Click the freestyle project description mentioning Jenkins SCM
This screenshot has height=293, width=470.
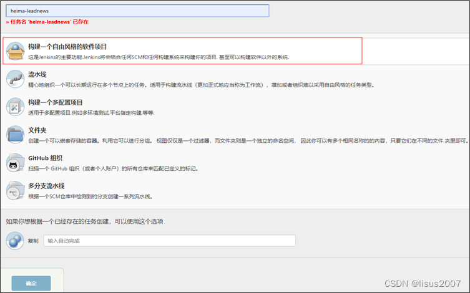pyautogui.click(x=159, y=57)
